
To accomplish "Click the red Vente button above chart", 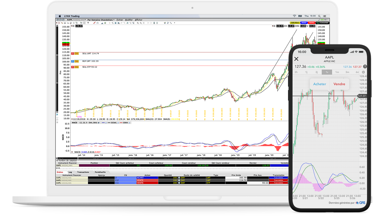I will pos(312,22).
